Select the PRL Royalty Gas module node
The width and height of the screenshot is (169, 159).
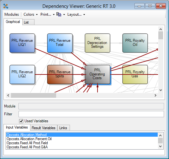pyautogui.click(x=135, y=74)
